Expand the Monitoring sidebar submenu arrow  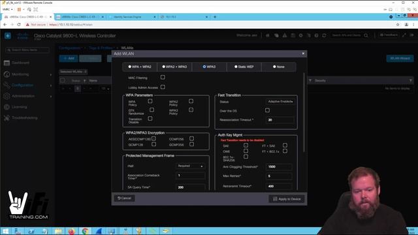[51, 74]
